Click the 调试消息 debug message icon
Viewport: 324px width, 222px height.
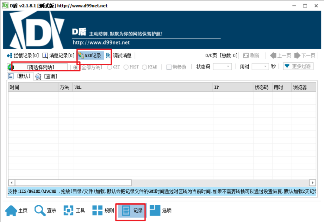pyautogui.click(x=109, y=56)
